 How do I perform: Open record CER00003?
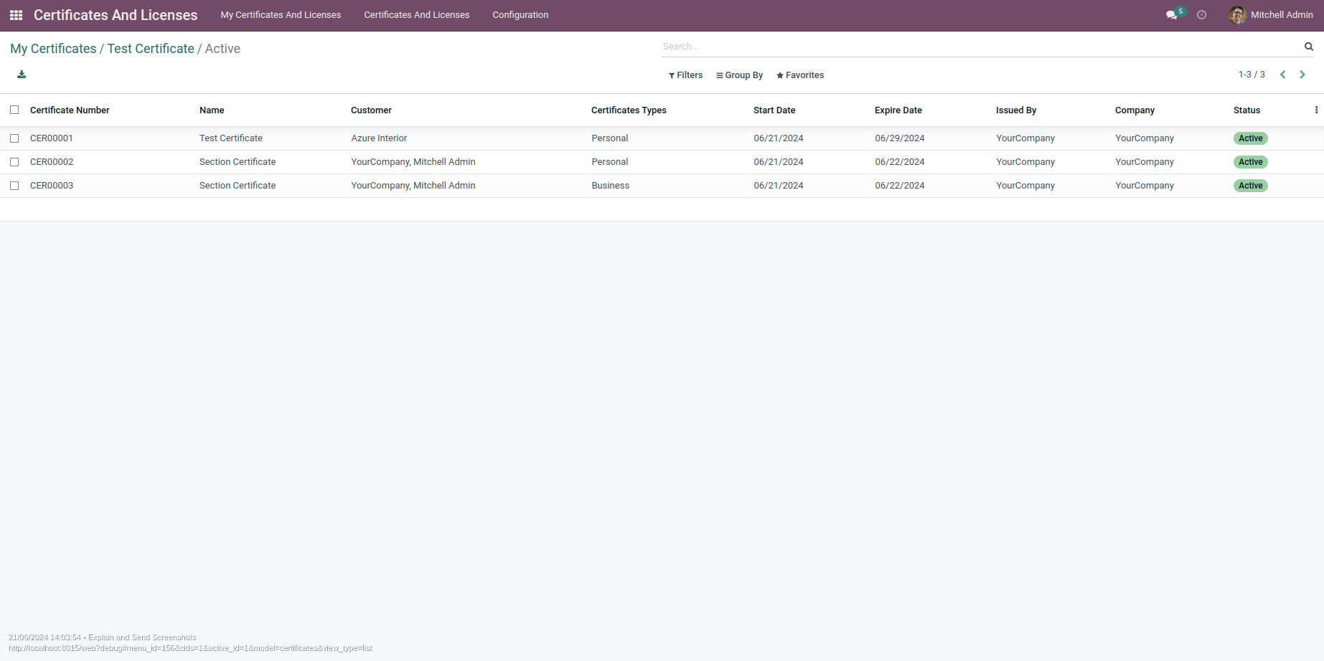tap(52, 186)
